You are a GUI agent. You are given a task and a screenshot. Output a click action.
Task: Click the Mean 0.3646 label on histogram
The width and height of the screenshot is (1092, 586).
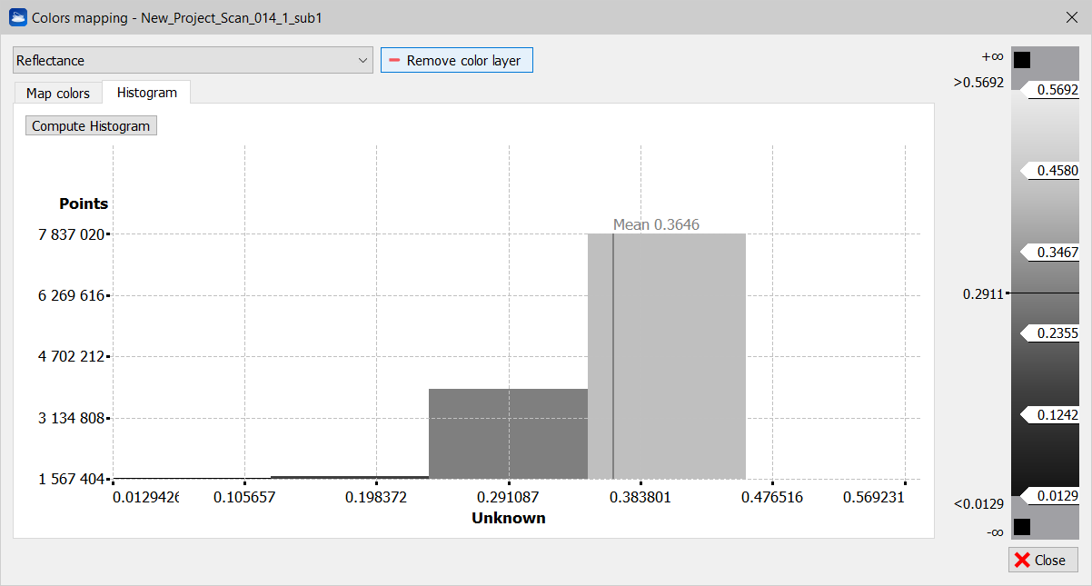[656, 224]
